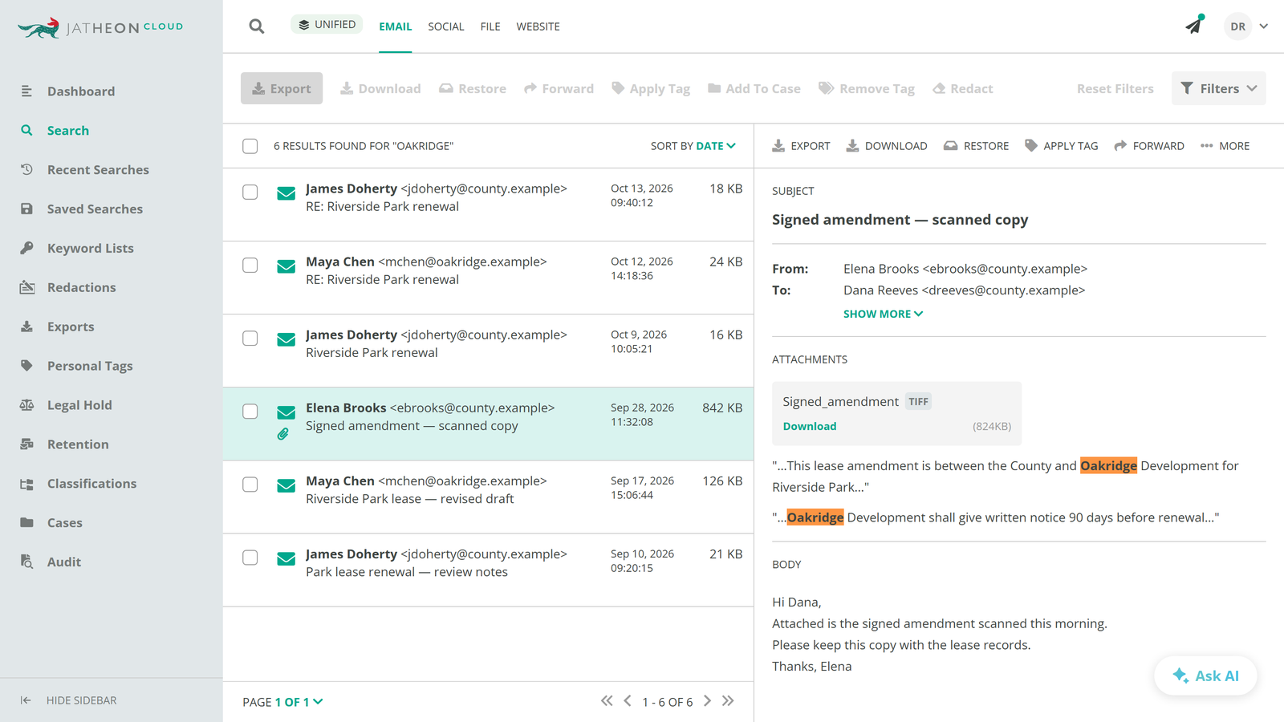Viewport: 1284px width, 722px height.
Task: Check the Elena Brooks signed amendment email
Action: click(250, 412)
